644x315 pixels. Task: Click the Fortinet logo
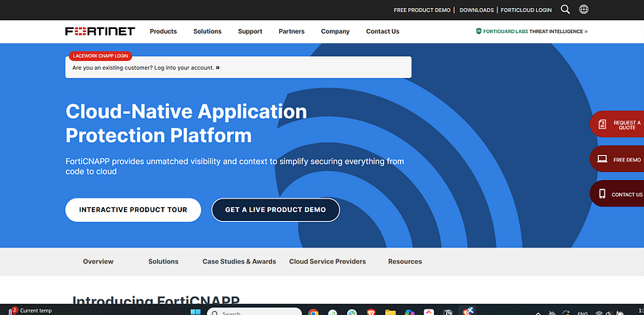[100, 31]
